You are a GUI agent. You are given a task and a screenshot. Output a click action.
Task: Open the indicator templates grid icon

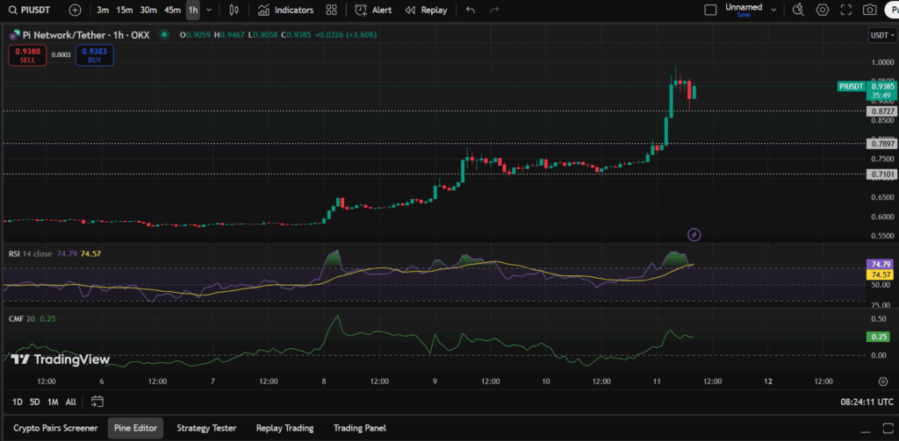click(331, 10)
